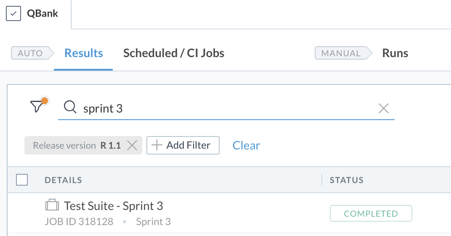Click the Add Filter button

click(x=183, y=145)
